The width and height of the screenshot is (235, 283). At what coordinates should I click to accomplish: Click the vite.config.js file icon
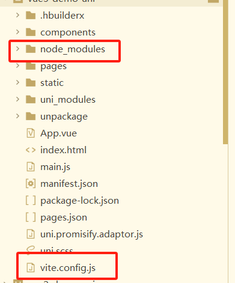(31, 268)
